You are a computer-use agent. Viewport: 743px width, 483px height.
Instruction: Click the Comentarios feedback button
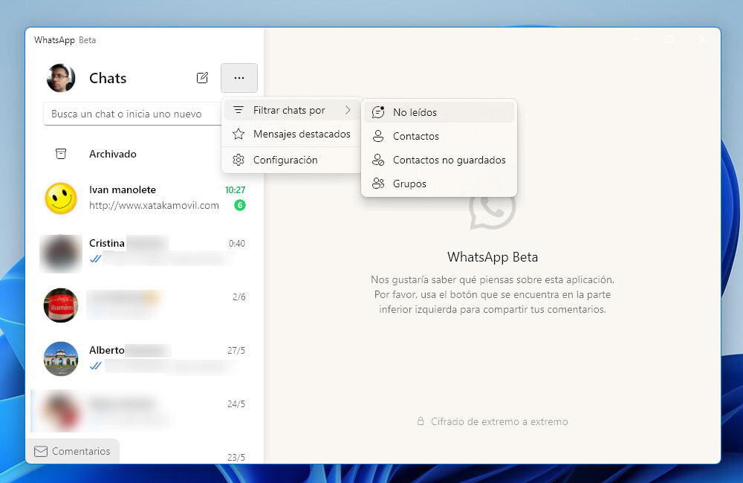(x=72, y=451)
